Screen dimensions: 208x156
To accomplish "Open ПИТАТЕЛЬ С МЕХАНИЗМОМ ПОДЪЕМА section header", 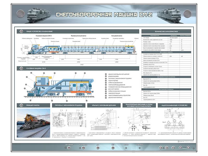I will (x=69, y=105).
